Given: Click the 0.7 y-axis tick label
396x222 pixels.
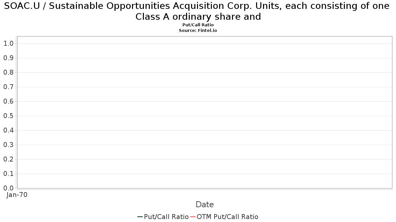Looking at the screenshot, I should pos(8,87).
